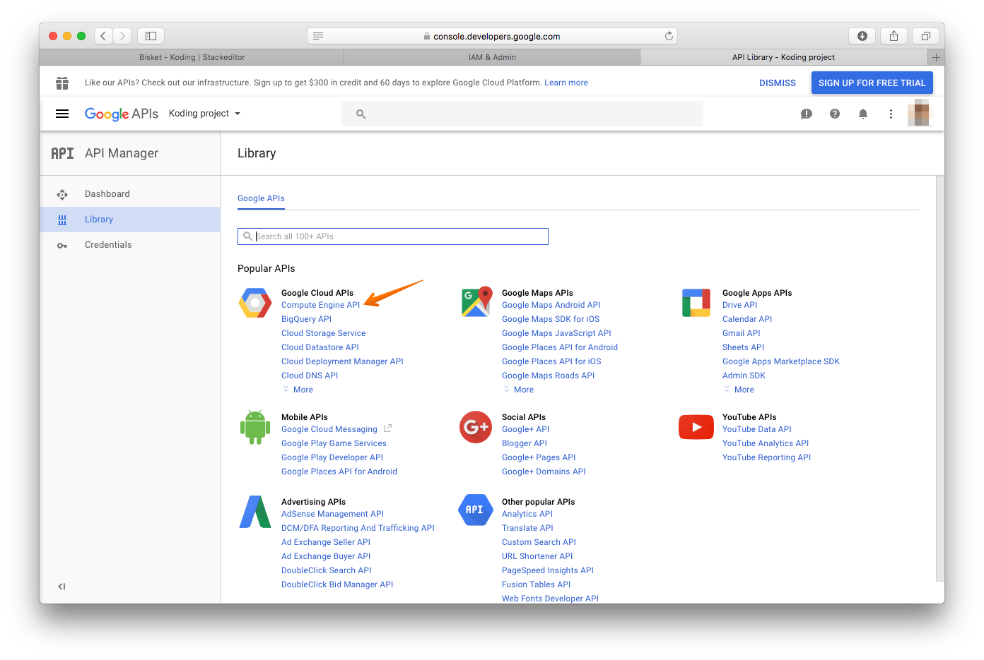Click the YouTube play icon

click(696, 427)
